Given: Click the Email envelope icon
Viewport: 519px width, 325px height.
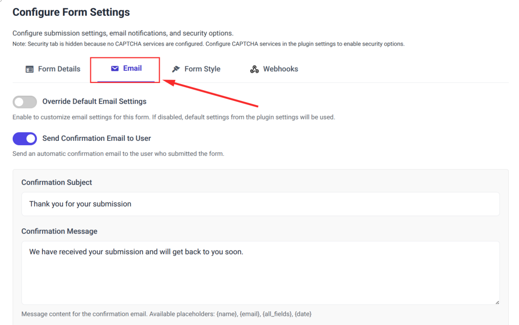Looking at the screenshot, I should click(115, 68).
